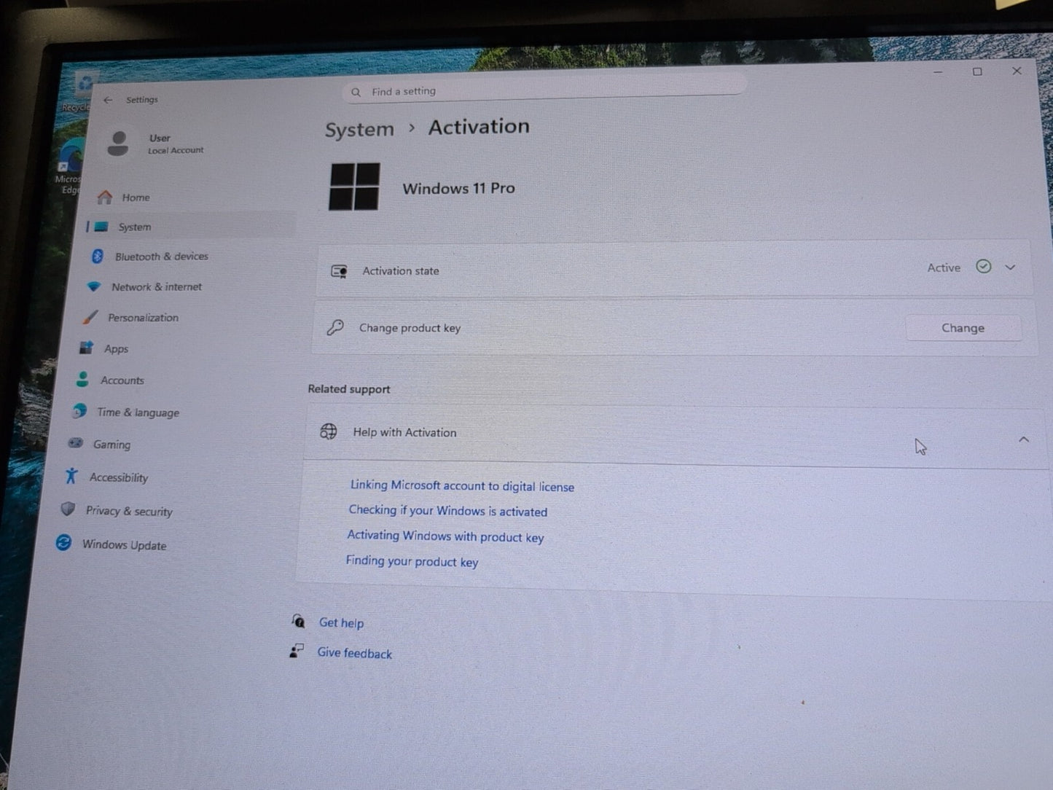Screen dimensions: 1053x790
Task: Expand the Activation state chevron
Action: pyautogui.click(x=1010, y=267)
